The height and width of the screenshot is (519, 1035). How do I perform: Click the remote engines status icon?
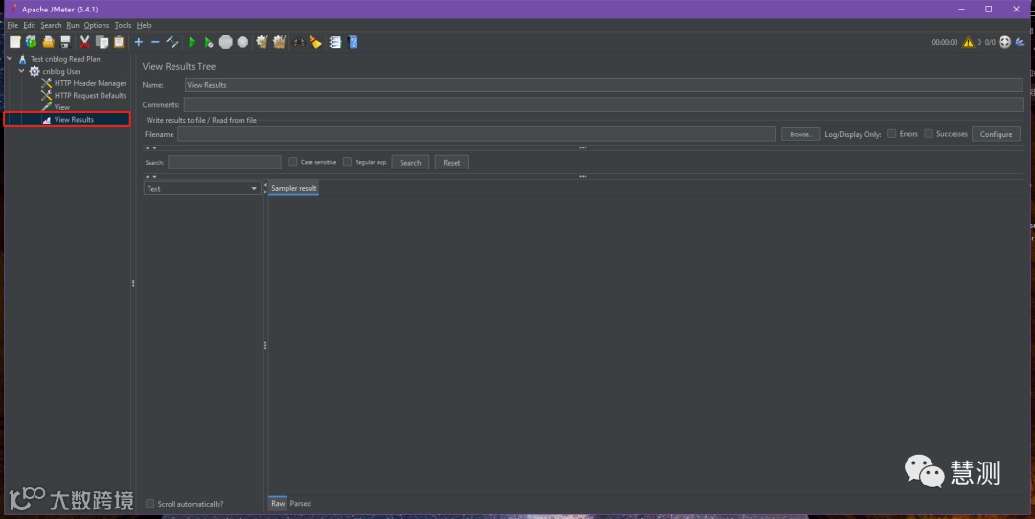pyautogui.click(x=1004, y=42)
